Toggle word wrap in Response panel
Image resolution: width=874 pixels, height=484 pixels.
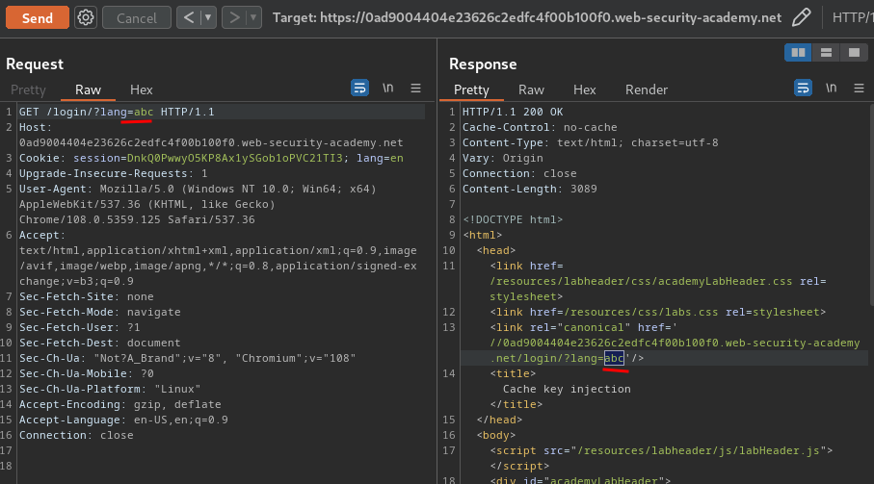point(803,88)
